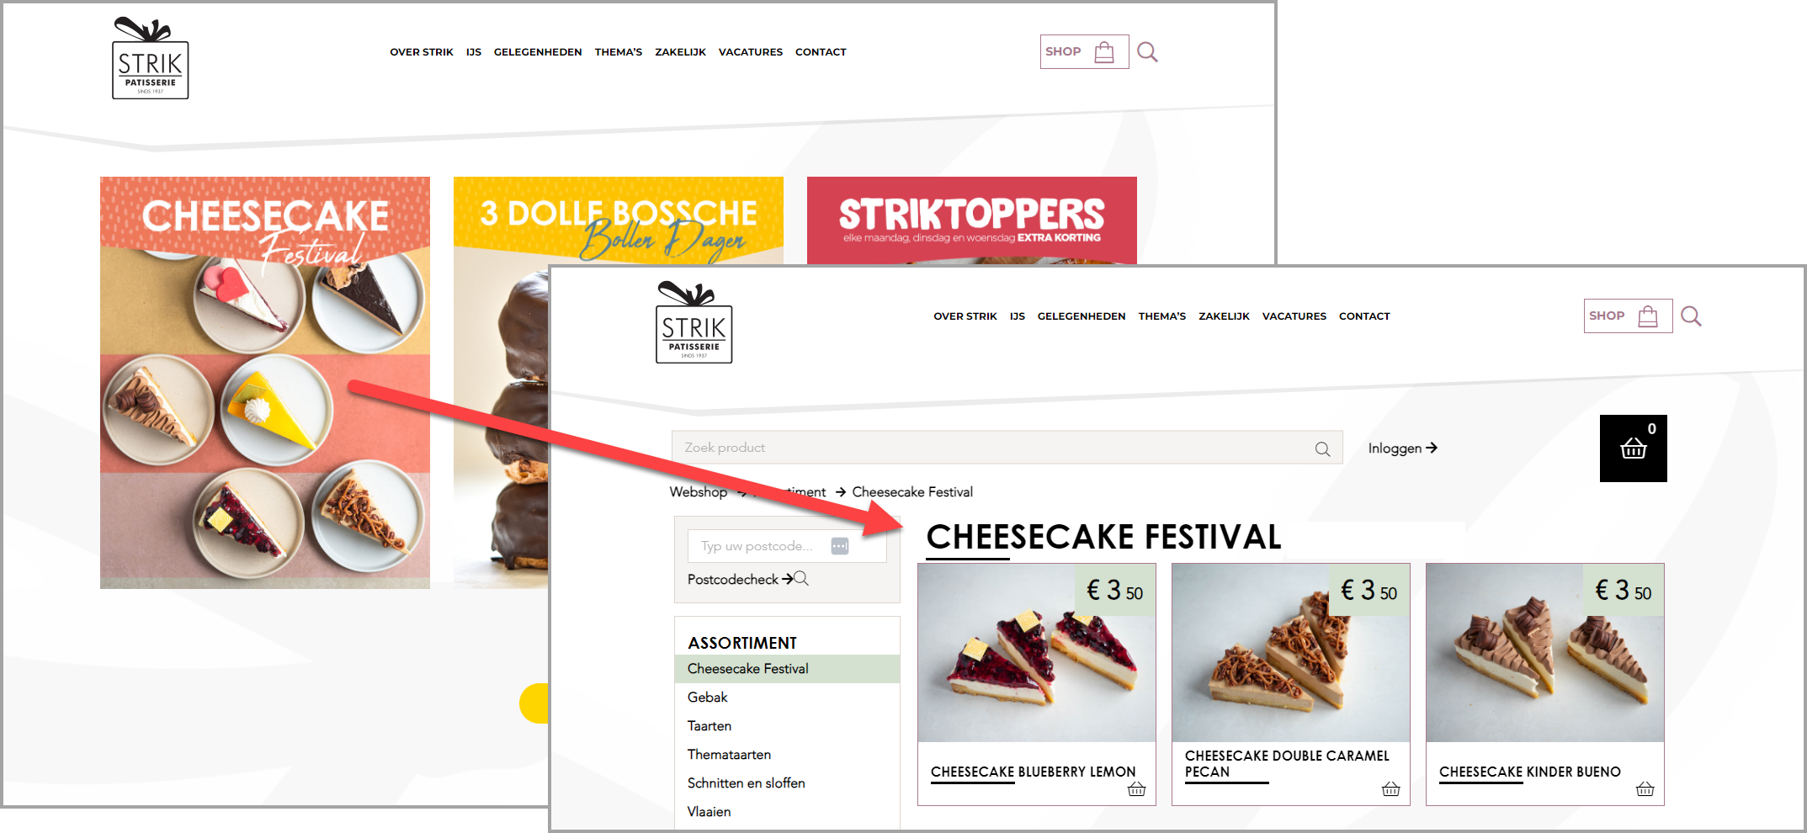
Task: Open the THEMA'S menu in the back window
Action: coord(619,52)
